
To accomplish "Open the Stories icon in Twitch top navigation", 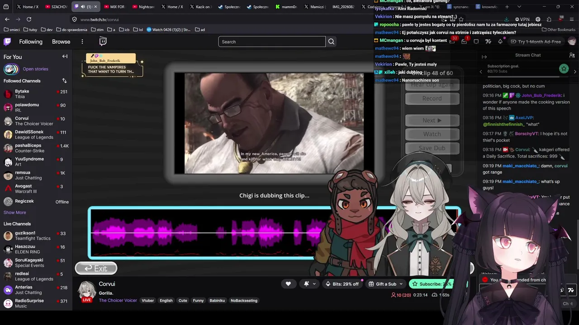I will [x=103, y=42].
